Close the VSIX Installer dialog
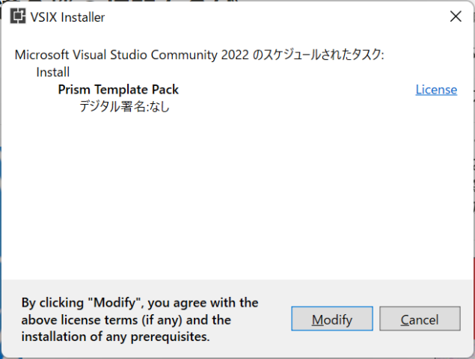This screenshot has width=475, height=359. point(456,16)
